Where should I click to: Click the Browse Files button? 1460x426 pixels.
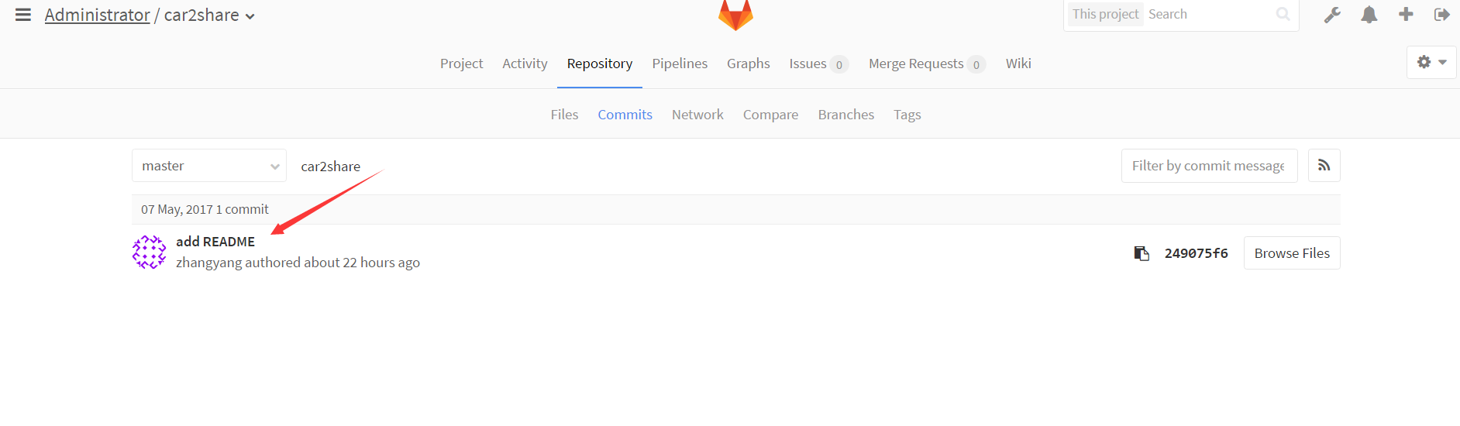pyautogui.click(x=1292, y=253)
